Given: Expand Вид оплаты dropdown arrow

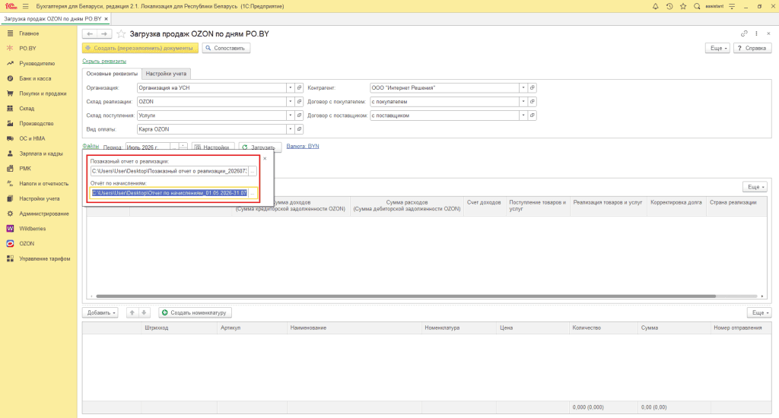Looking at the screenshot, I should click(290, 129).
